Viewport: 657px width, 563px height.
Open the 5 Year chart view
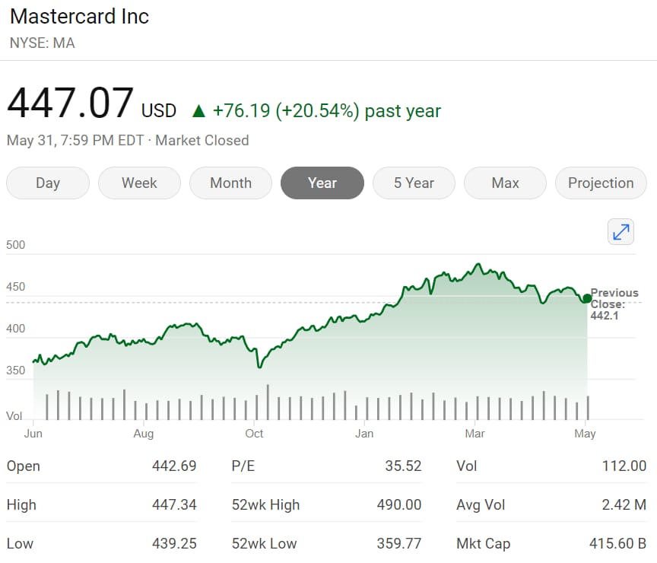pyautogui.click(x=414, y=183)
